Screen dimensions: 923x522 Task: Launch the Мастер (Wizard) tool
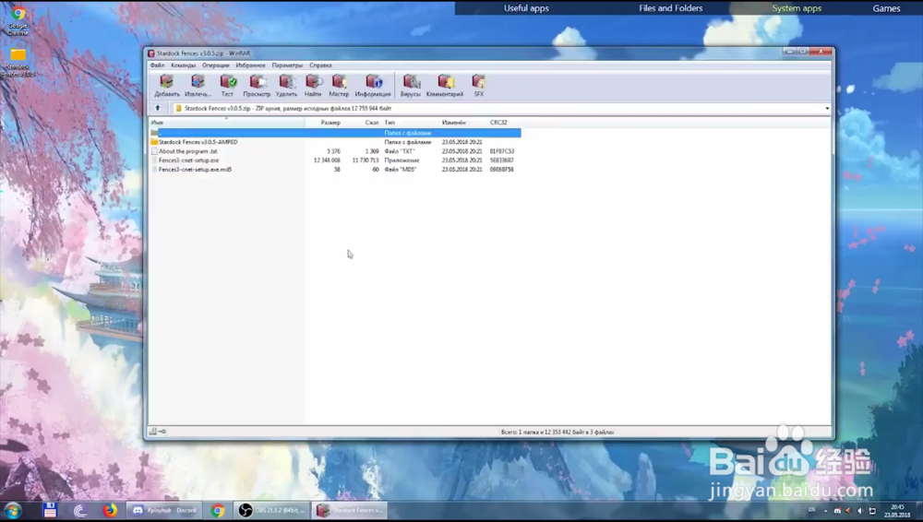(339, 86)
